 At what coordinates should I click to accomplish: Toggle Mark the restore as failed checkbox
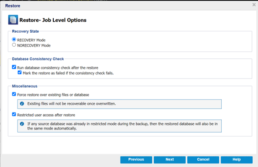[20, 72]
